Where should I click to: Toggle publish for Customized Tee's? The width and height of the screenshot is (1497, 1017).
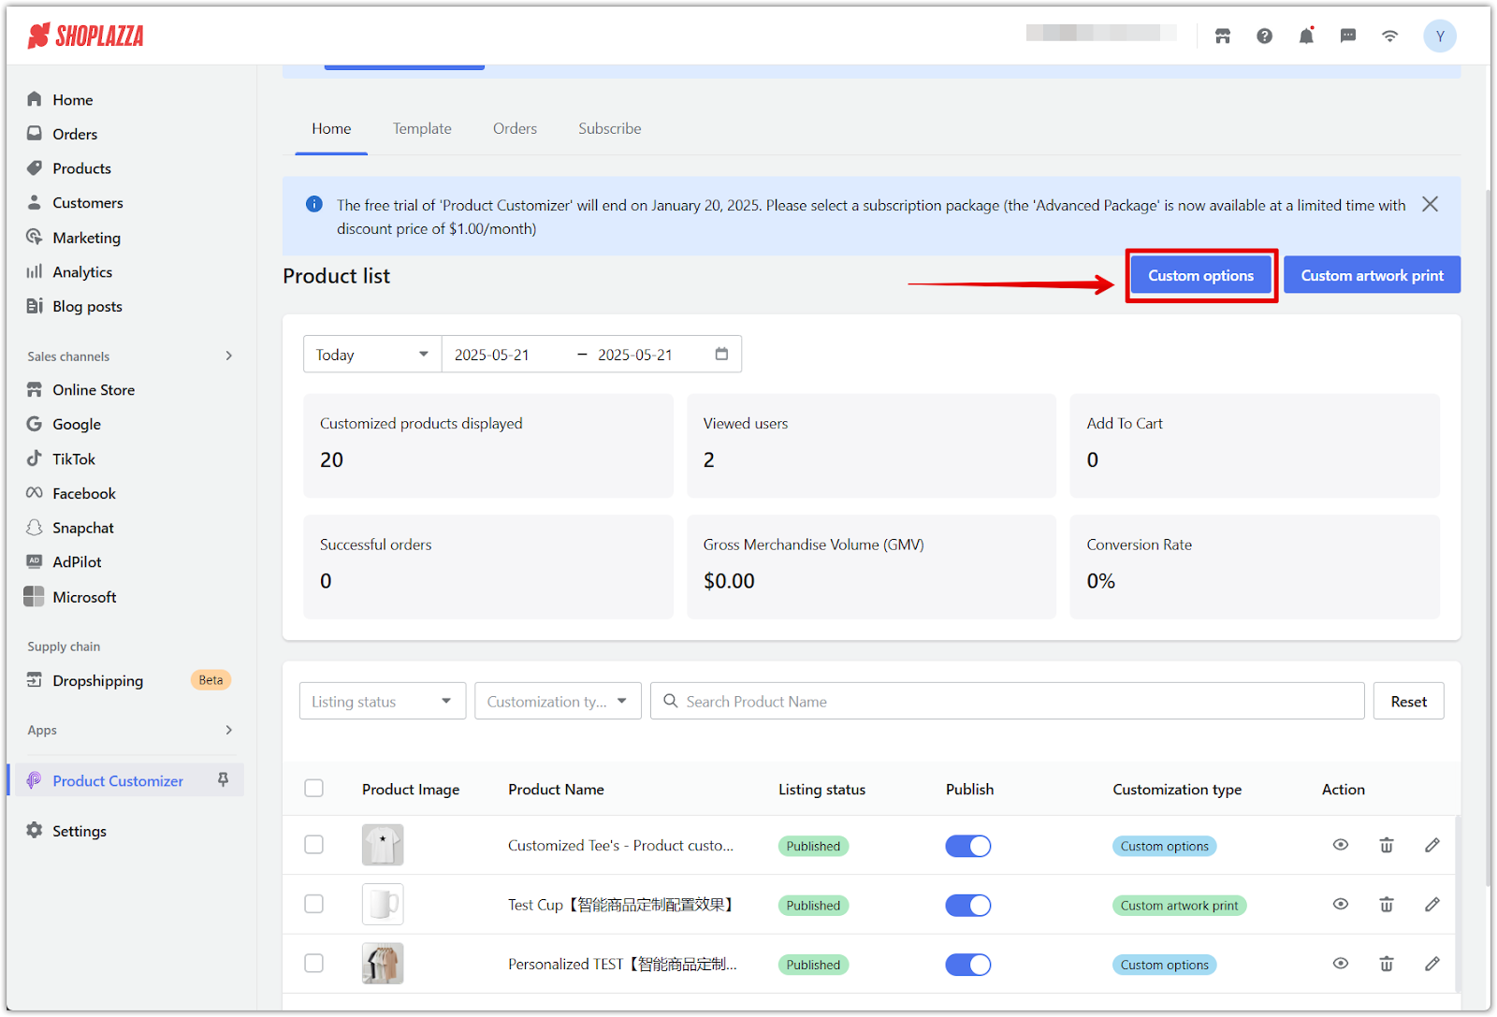pos(967,846)
